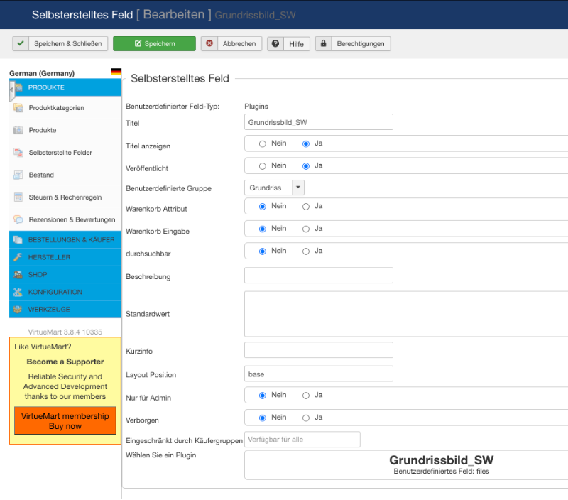The width and height of the screenshot is (568, 500).
Task: Open the Eingeschränkt durch Käufergruppen selector
Action: [302, 440]
